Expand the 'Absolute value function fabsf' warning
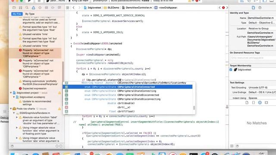Viewport: 276px width, 155px height. click(x=17, y=117)
